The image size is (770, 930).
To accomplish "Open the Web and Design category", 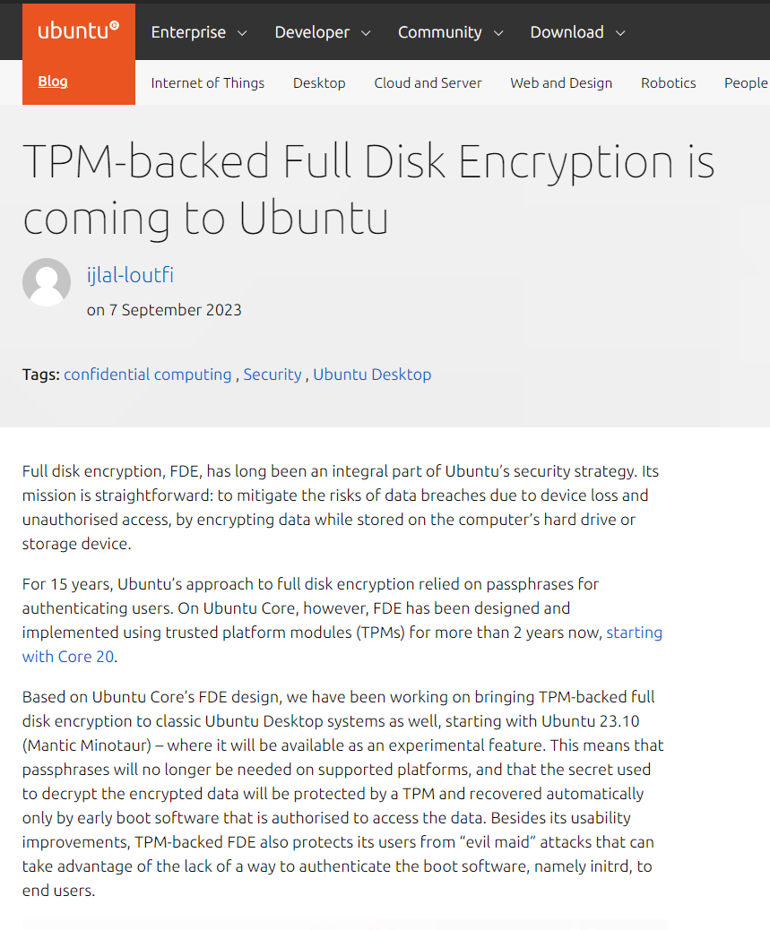I will [561, 83].
